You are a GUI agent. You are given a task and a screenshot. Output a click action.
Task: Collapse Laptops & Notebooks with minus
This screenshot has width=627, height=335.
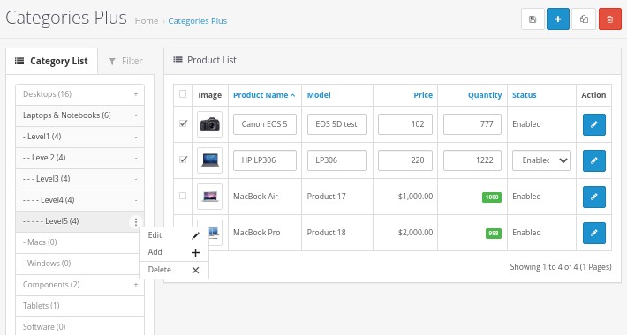[136, 115]
